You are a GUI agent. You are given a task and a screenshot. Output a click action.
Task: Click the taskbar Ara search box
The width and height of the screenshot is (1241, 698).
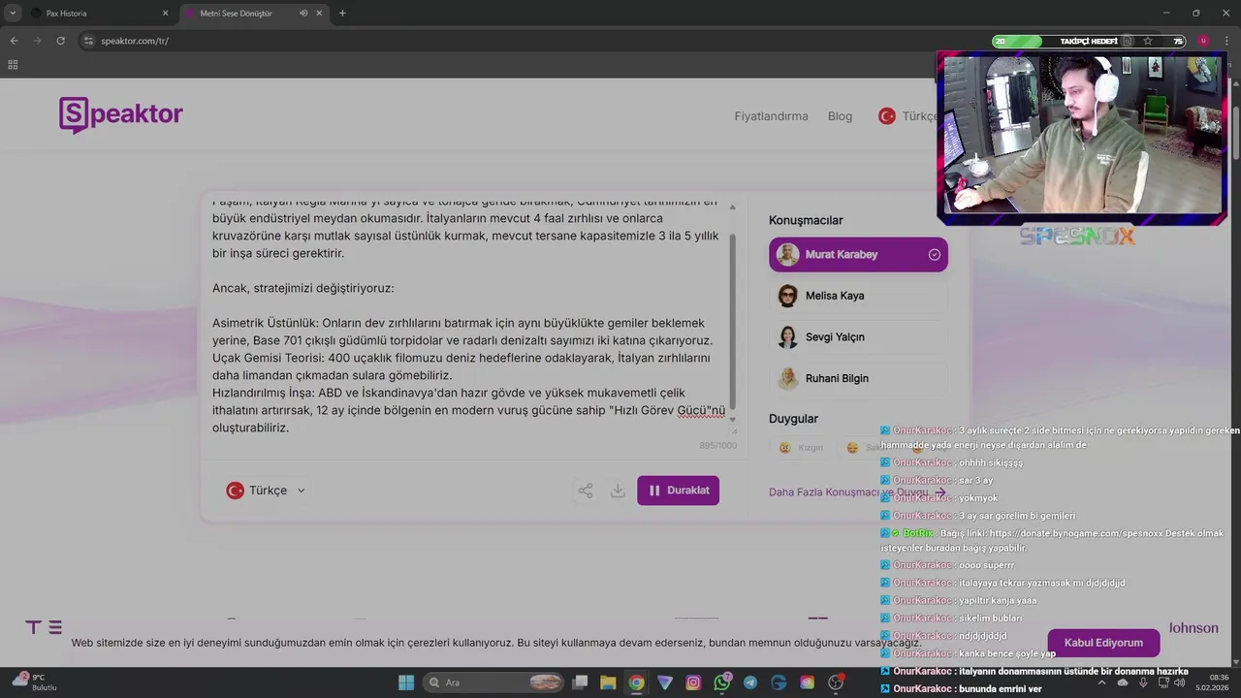click(x=494, y=682)
